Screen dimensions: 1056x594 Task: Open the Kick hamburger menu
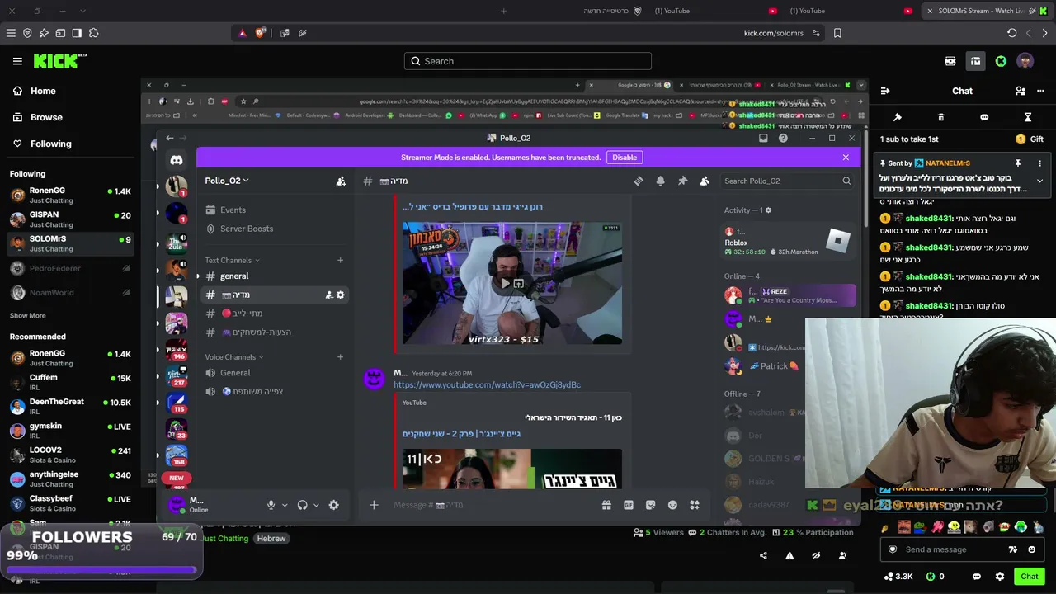tap(17, 61)
